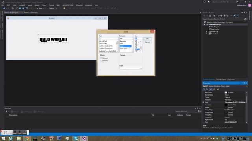This screenshot has height=141, width=252.
Task: Expand the Font property in Properties grid
Action: [204, 102]
